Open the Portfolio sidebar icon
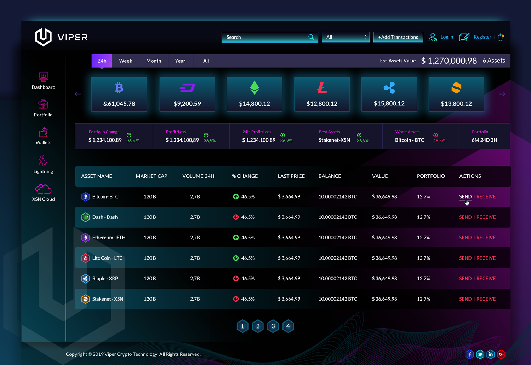Viewport: 531px width, 365px height. [x=43, y=104]
